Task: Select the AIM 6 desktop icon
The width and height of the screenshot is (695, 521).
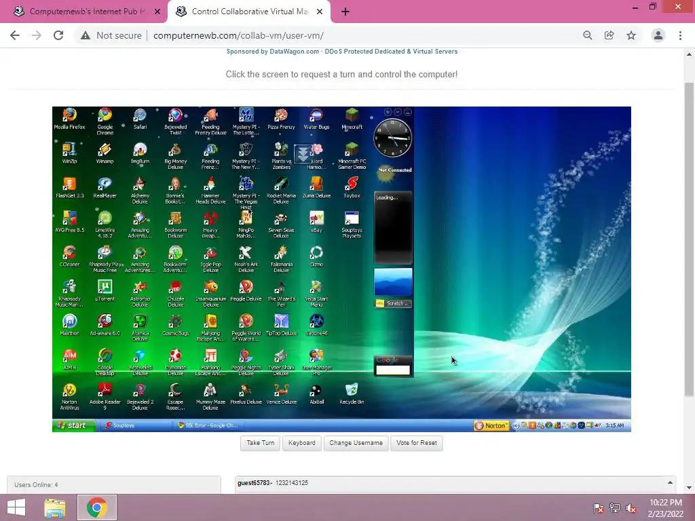Action: pos(70,360)
